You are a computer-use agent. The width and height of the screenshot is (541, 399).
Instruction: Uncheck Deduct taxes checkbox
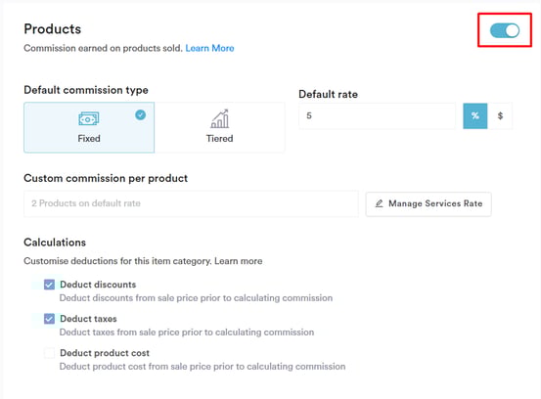(x=49, y=319)
